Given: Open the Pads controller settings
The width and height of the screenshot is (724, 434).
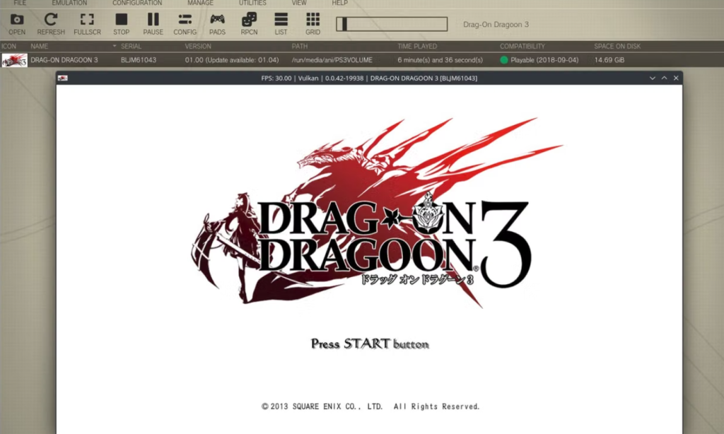Looking at the screenshot, I should coord(217,24).
